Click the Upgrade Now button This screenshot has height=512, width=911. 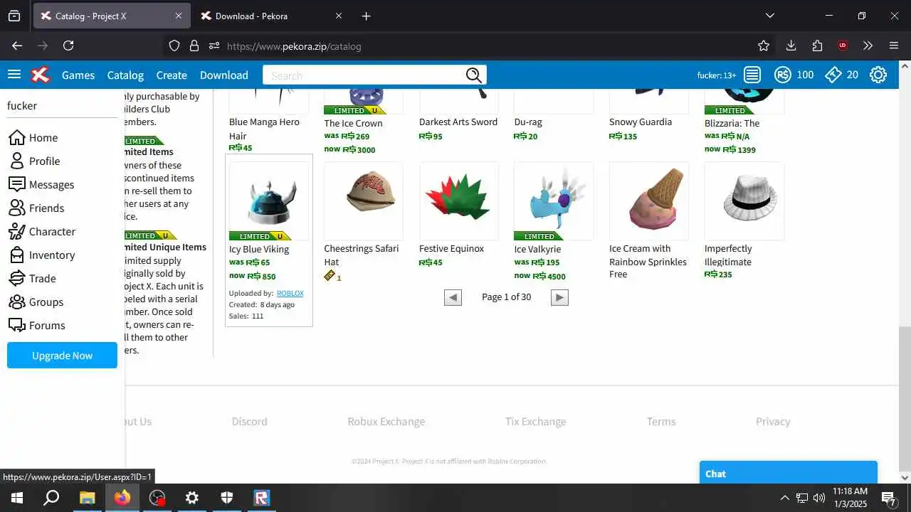click(x=62, y=355)
